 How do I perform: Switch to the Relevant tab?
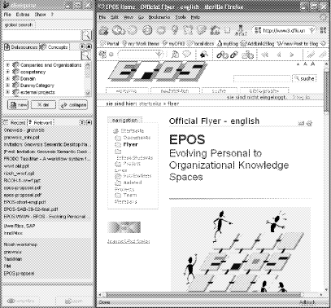coord(41,122)
